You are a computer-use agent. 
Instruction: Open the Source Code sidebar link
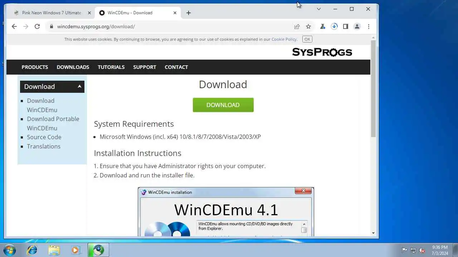[x=44, y=137]
